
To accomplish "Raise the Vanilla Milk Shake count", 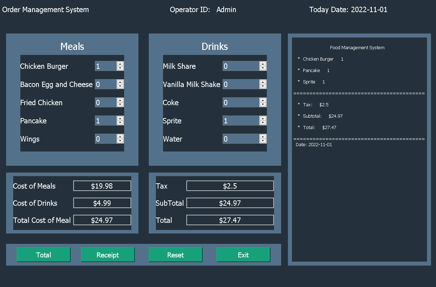I will [x=263, y=82].
